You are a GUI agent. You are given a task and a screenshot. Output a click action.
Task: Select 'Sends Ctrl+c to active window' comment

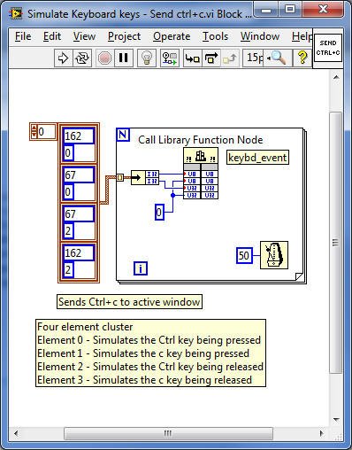(x=129, y=302)
